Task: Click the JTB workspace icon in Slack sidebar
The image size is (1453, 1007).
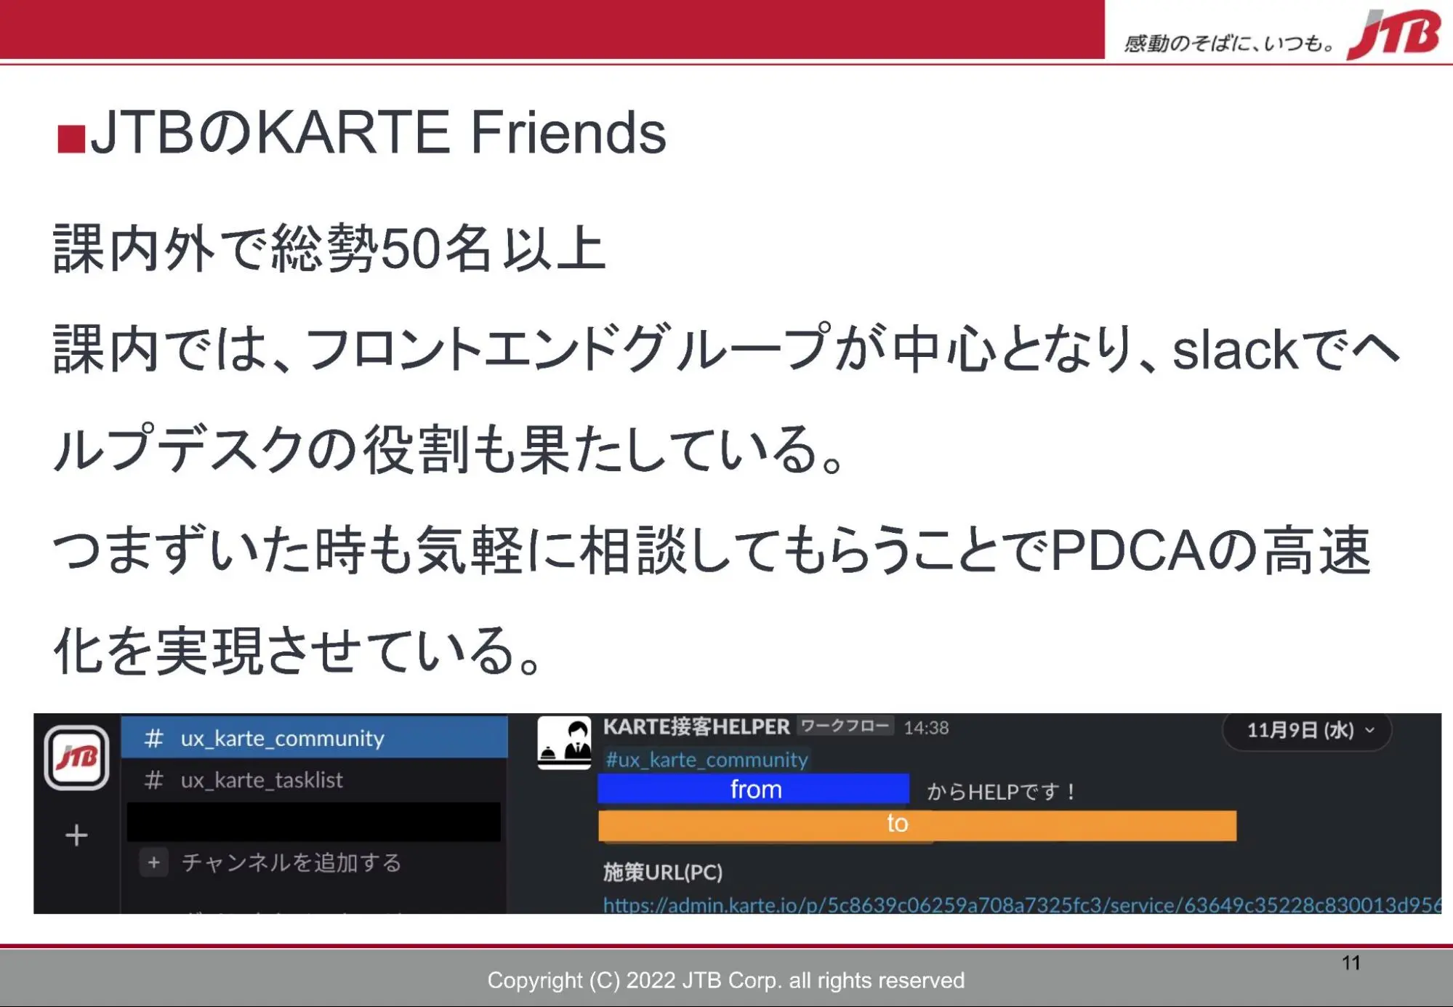Action: click(x=76, y=758)
